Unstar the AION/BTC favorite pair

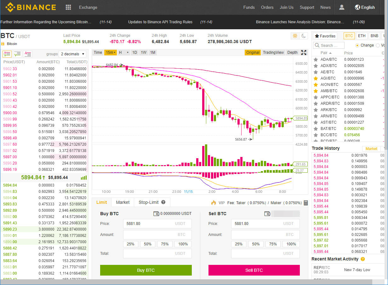coord(316,85)
